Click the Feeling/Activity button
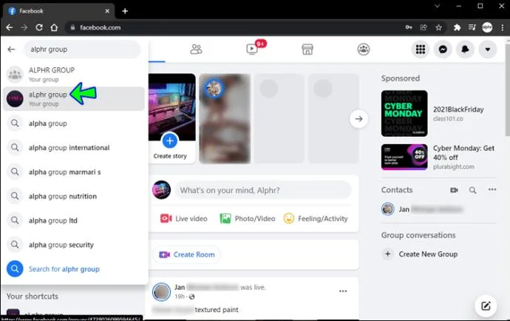Viewport: 510px width, 321px height. point(316,218)
